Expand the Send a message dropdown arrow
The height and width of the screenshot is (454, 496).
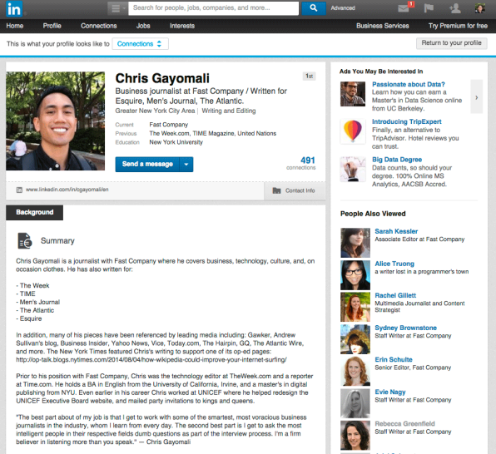pos(186,165)
